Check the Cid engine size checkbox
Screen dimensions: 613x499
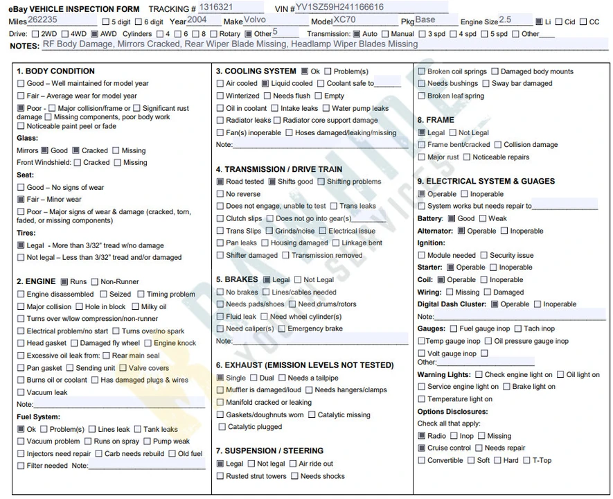click(x=559, y=22)
